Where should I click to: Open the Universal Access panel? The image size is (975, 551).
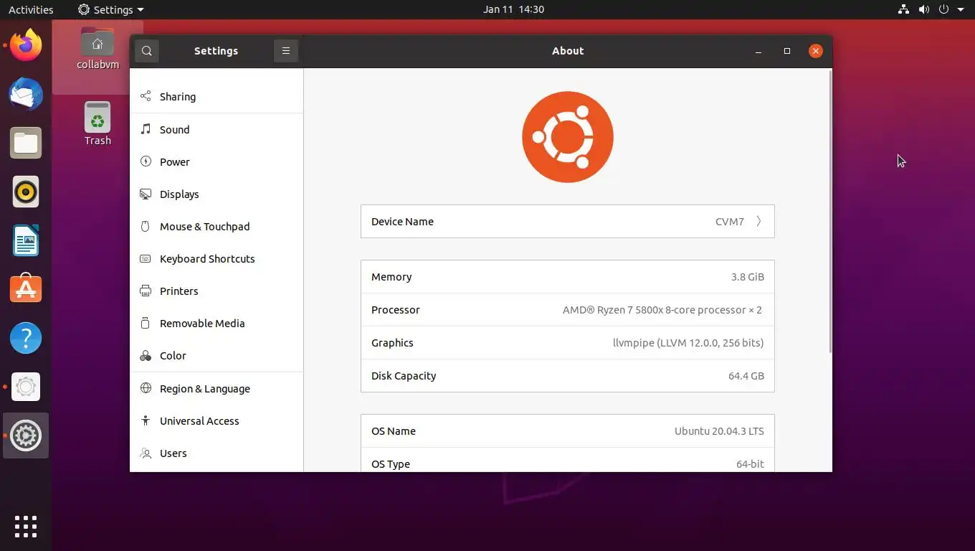pos(217,420)
